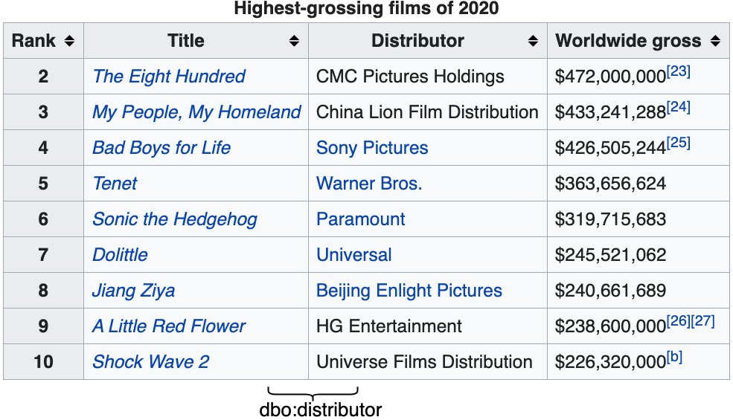The height and width of the screenshot is (420, 733).
Task: Toggle Worldwide gross sort arrows
Action: 715,42
